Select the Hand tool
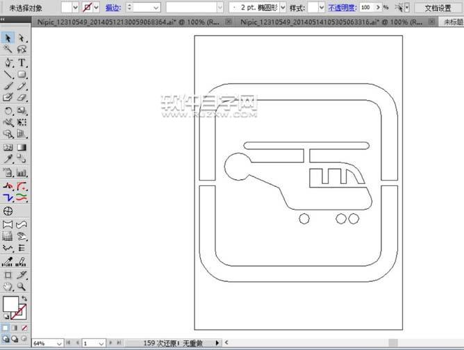Image resolution: width=464 pixels, height=350 pixels. tap(8, 286)
